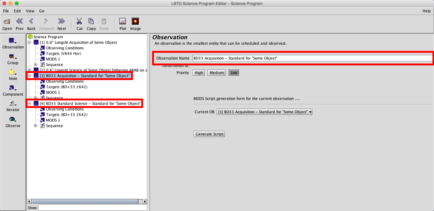Image resolution: width=434 pixels, height=211 pixels.
Task: Click the Back arrow toolbar icon
Action: coord(31,21)
